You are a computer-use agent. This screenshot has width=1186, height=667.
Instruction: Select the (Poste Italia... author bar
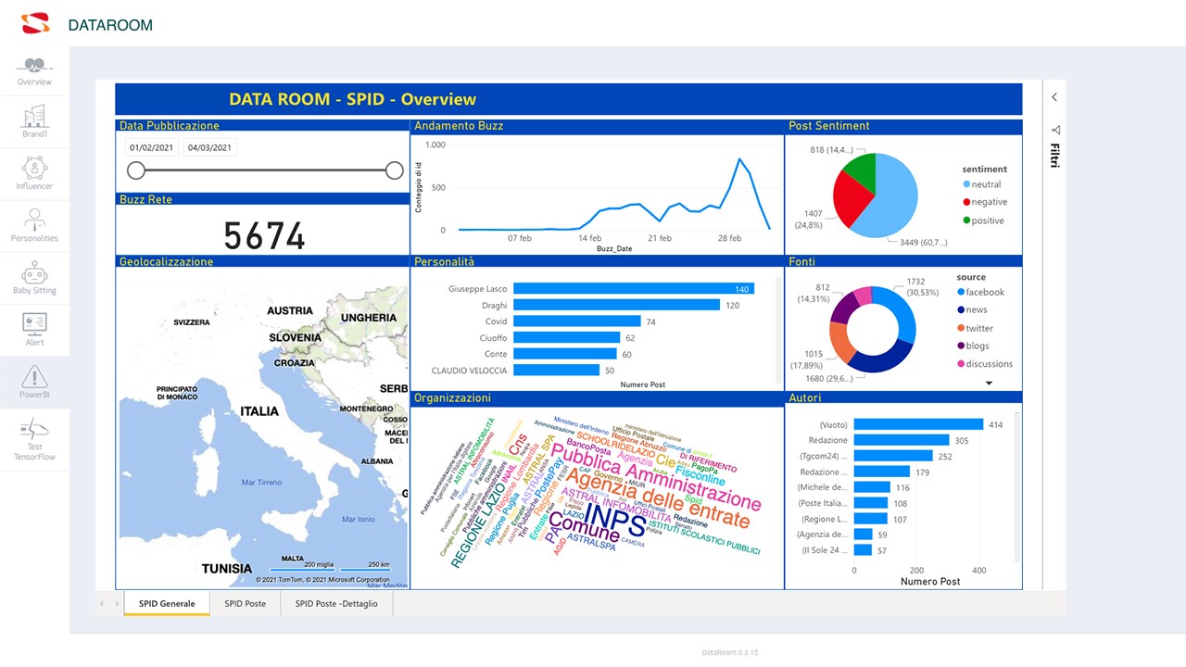[870, 503]
